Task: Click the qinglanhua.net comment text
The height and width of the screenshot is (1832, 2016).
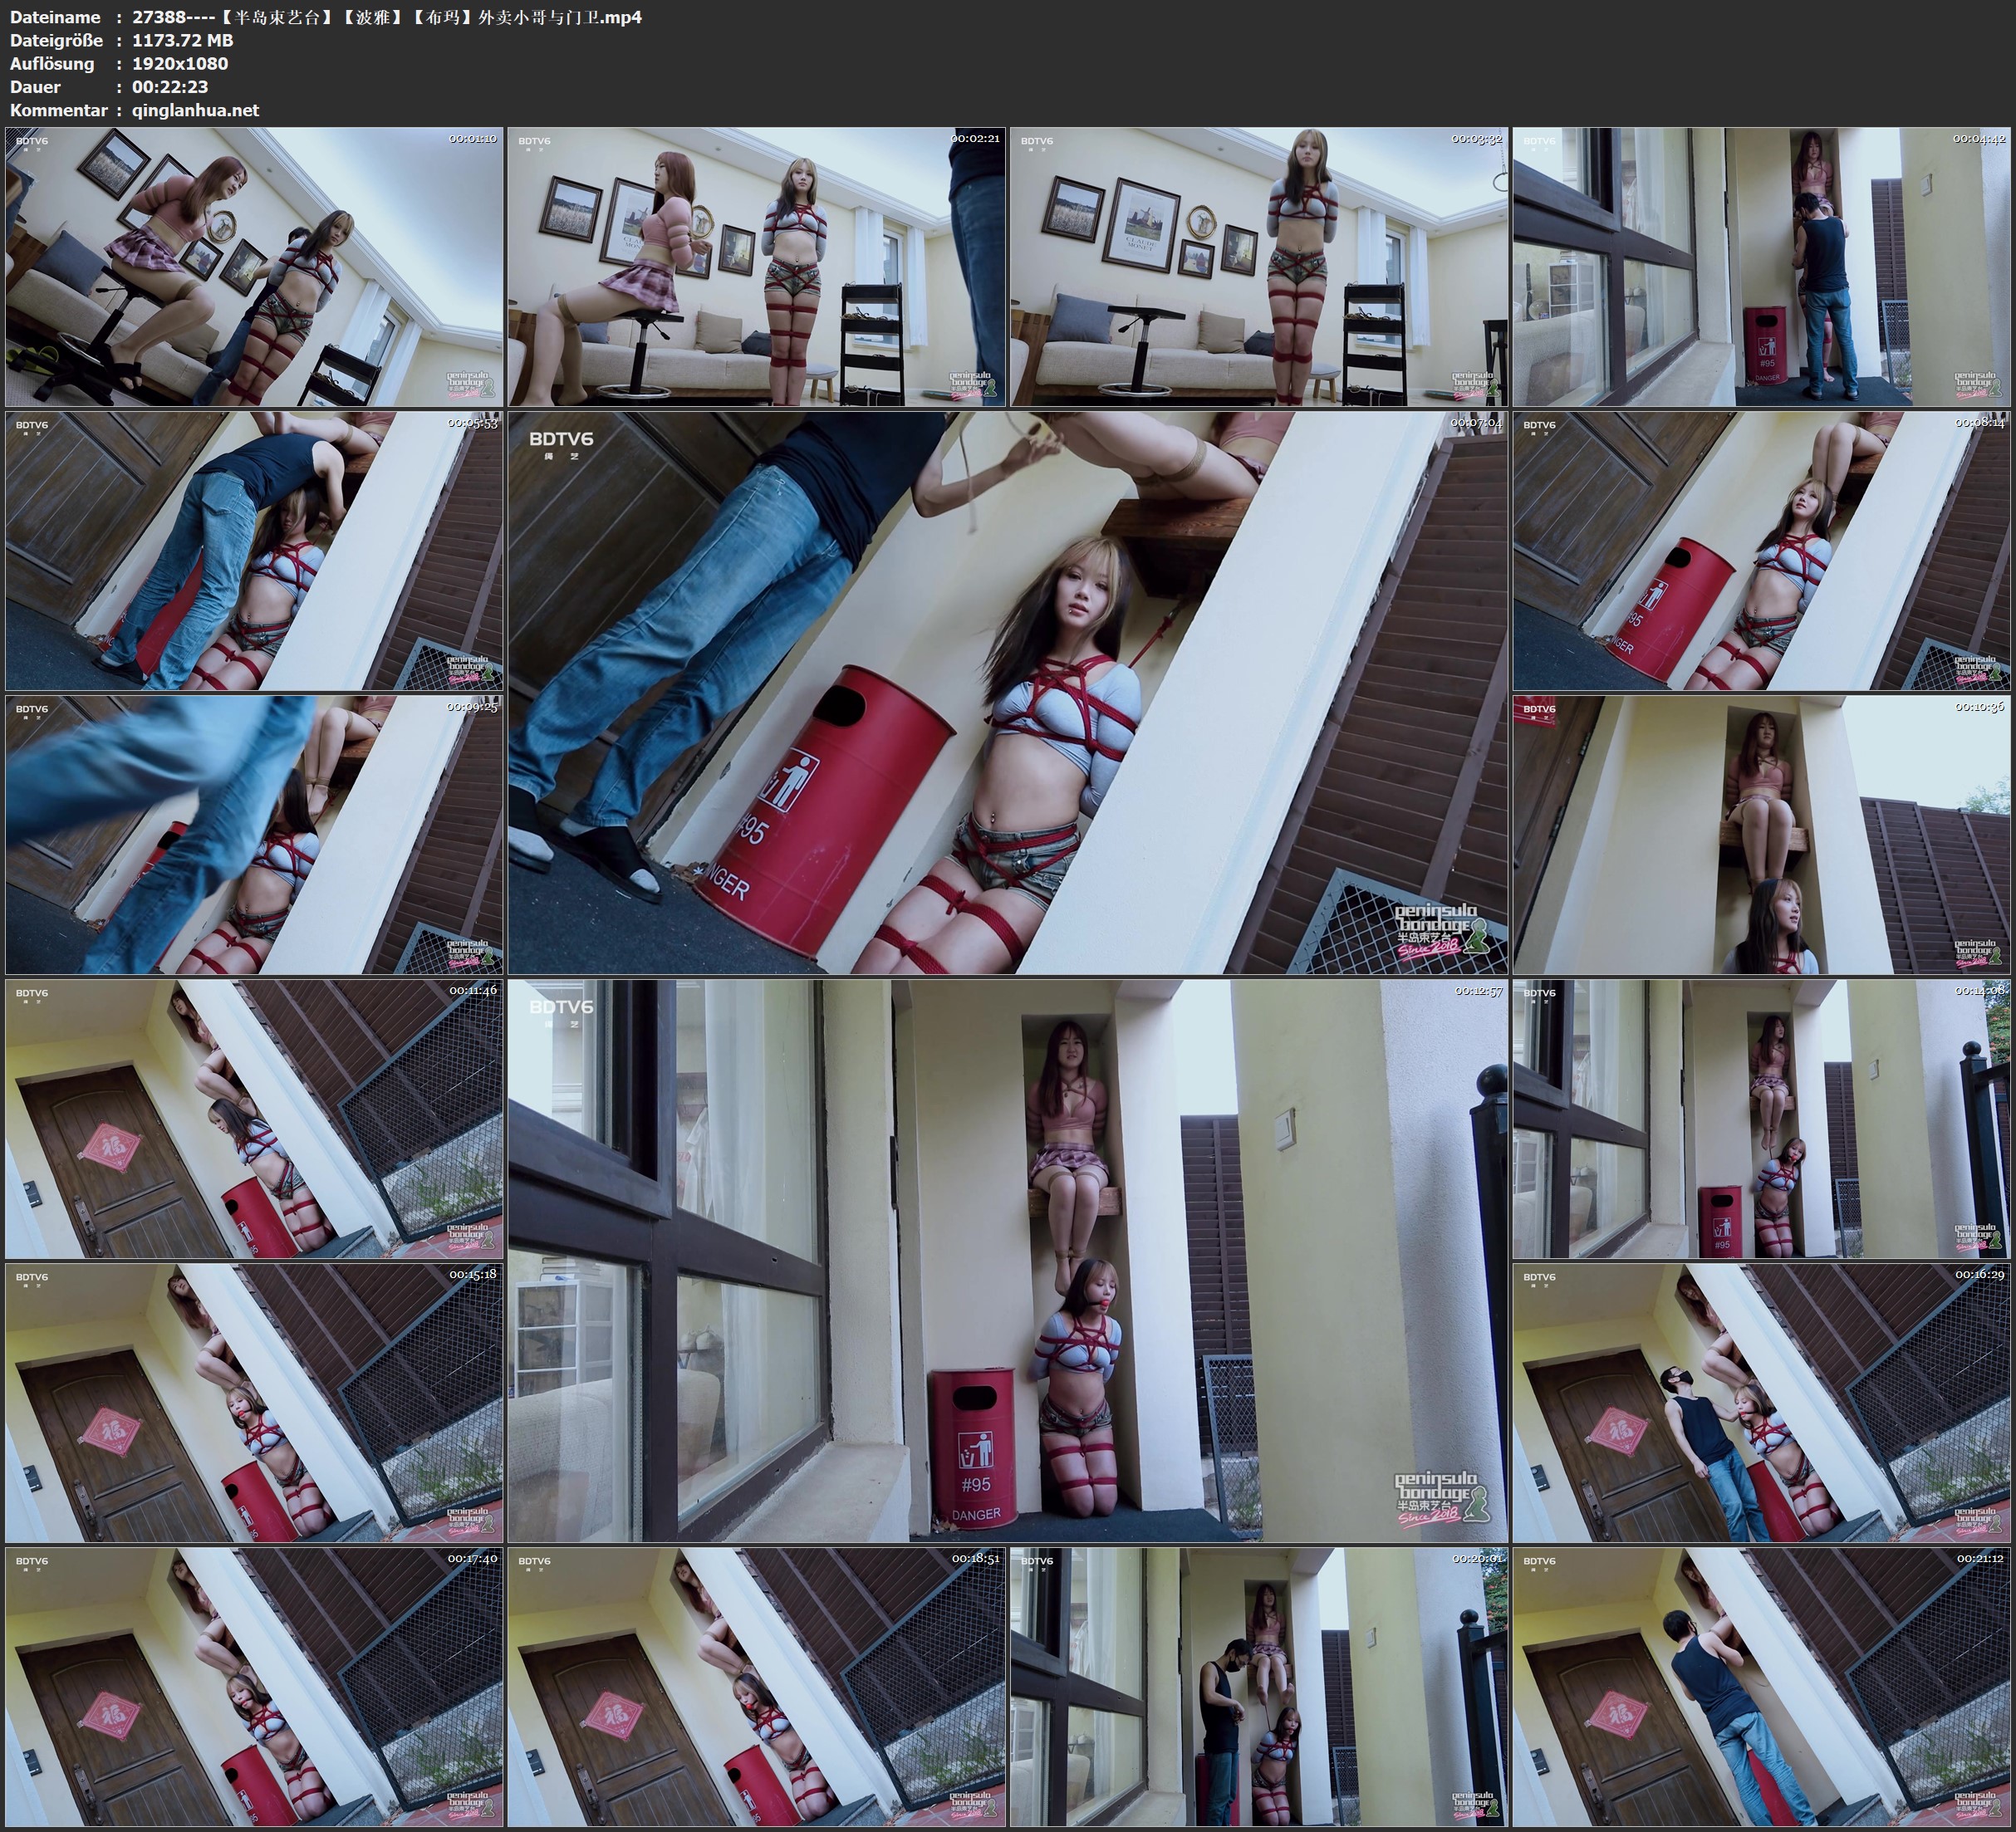Action: pyautogui.click(x=195, y=110)
